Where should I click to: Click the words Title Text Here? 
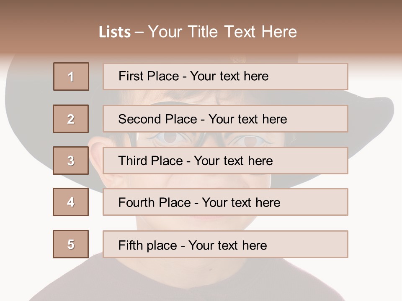coord(242,32)
